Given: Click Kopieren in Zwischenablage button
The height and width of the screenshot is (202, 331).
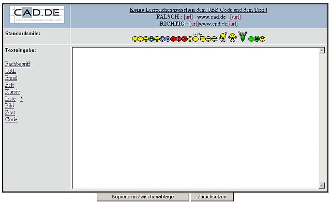Looking at the screenshot, I should [143, 197].
